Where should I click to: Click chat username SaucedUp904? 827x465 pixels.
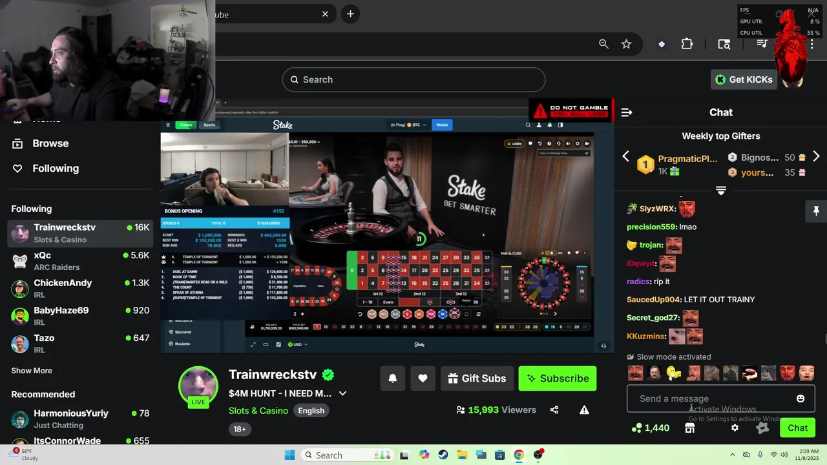653,300
